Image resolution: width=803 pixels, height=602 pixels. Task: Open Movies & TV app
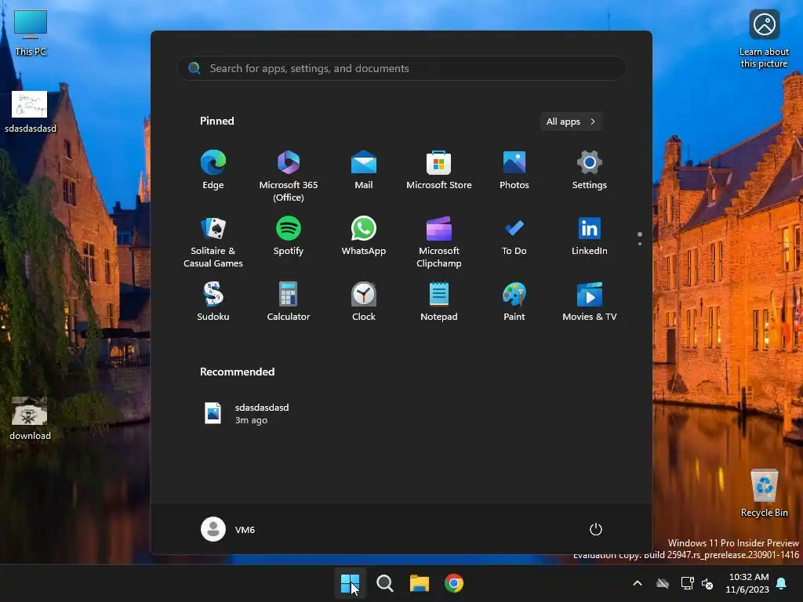[x=590, y=302]
